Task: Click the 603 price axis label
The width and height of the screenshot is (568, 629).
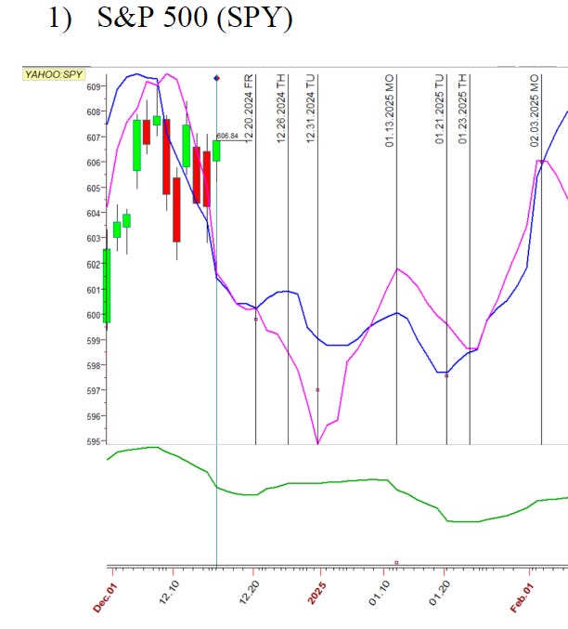Action: click(x=93, y=239)
